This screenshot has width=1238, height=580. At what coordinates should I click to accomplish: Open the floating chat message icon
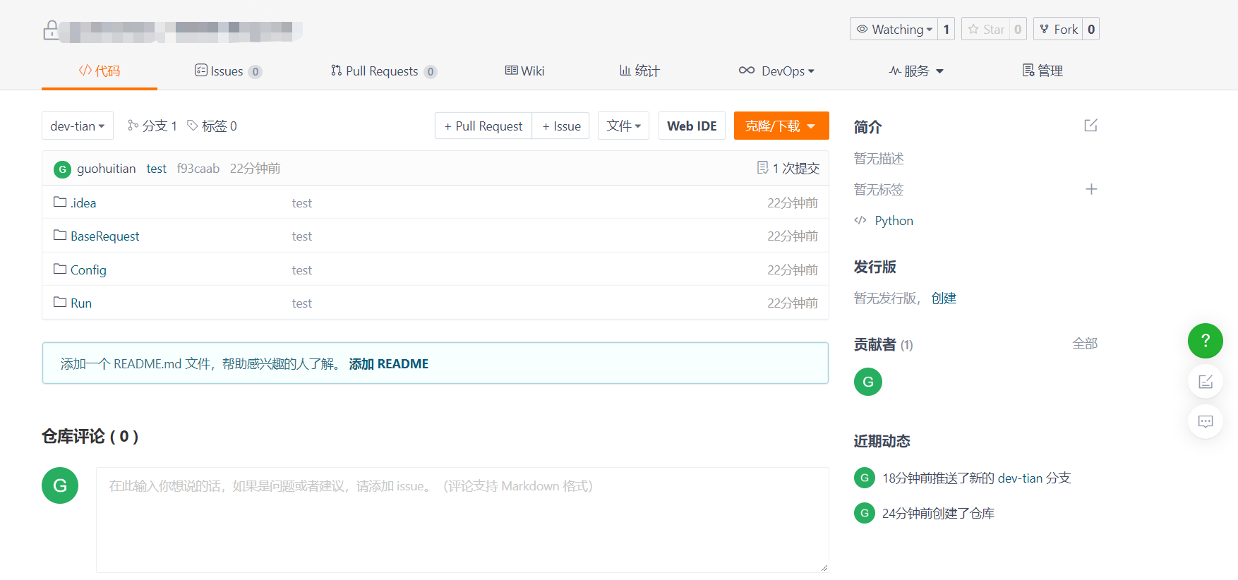tap(1206, 421)
